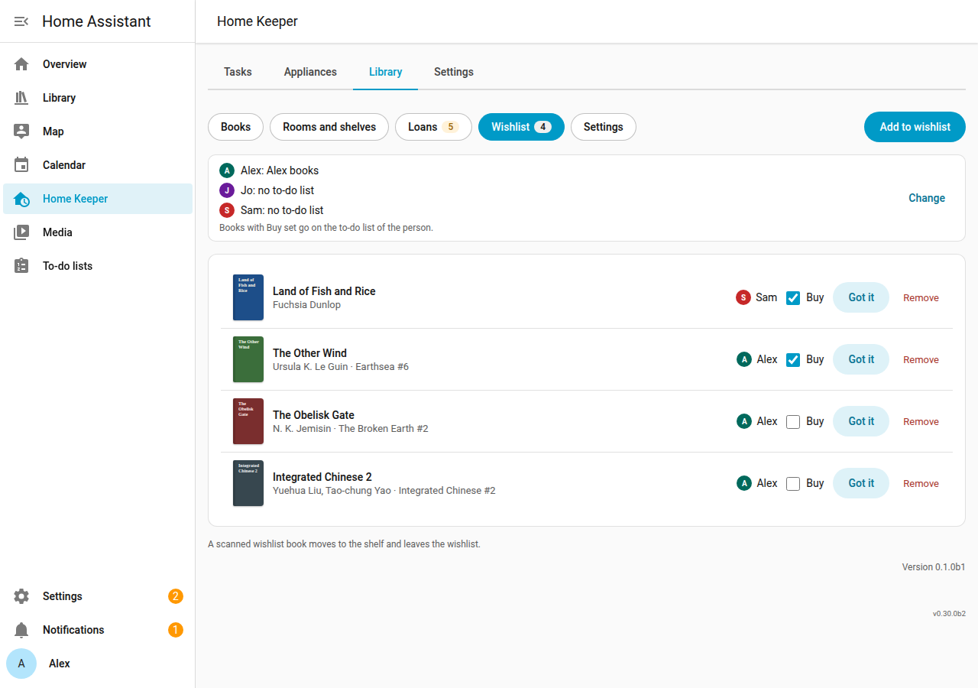Select the Library tab in Home Keeper
Viewport: 978px width, 688px height.
385,72
